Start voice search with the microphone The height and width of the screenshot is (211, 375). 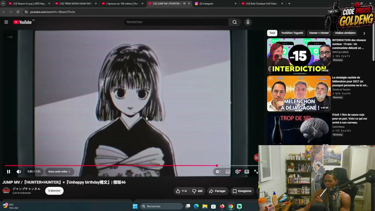(x=248, y=22)
